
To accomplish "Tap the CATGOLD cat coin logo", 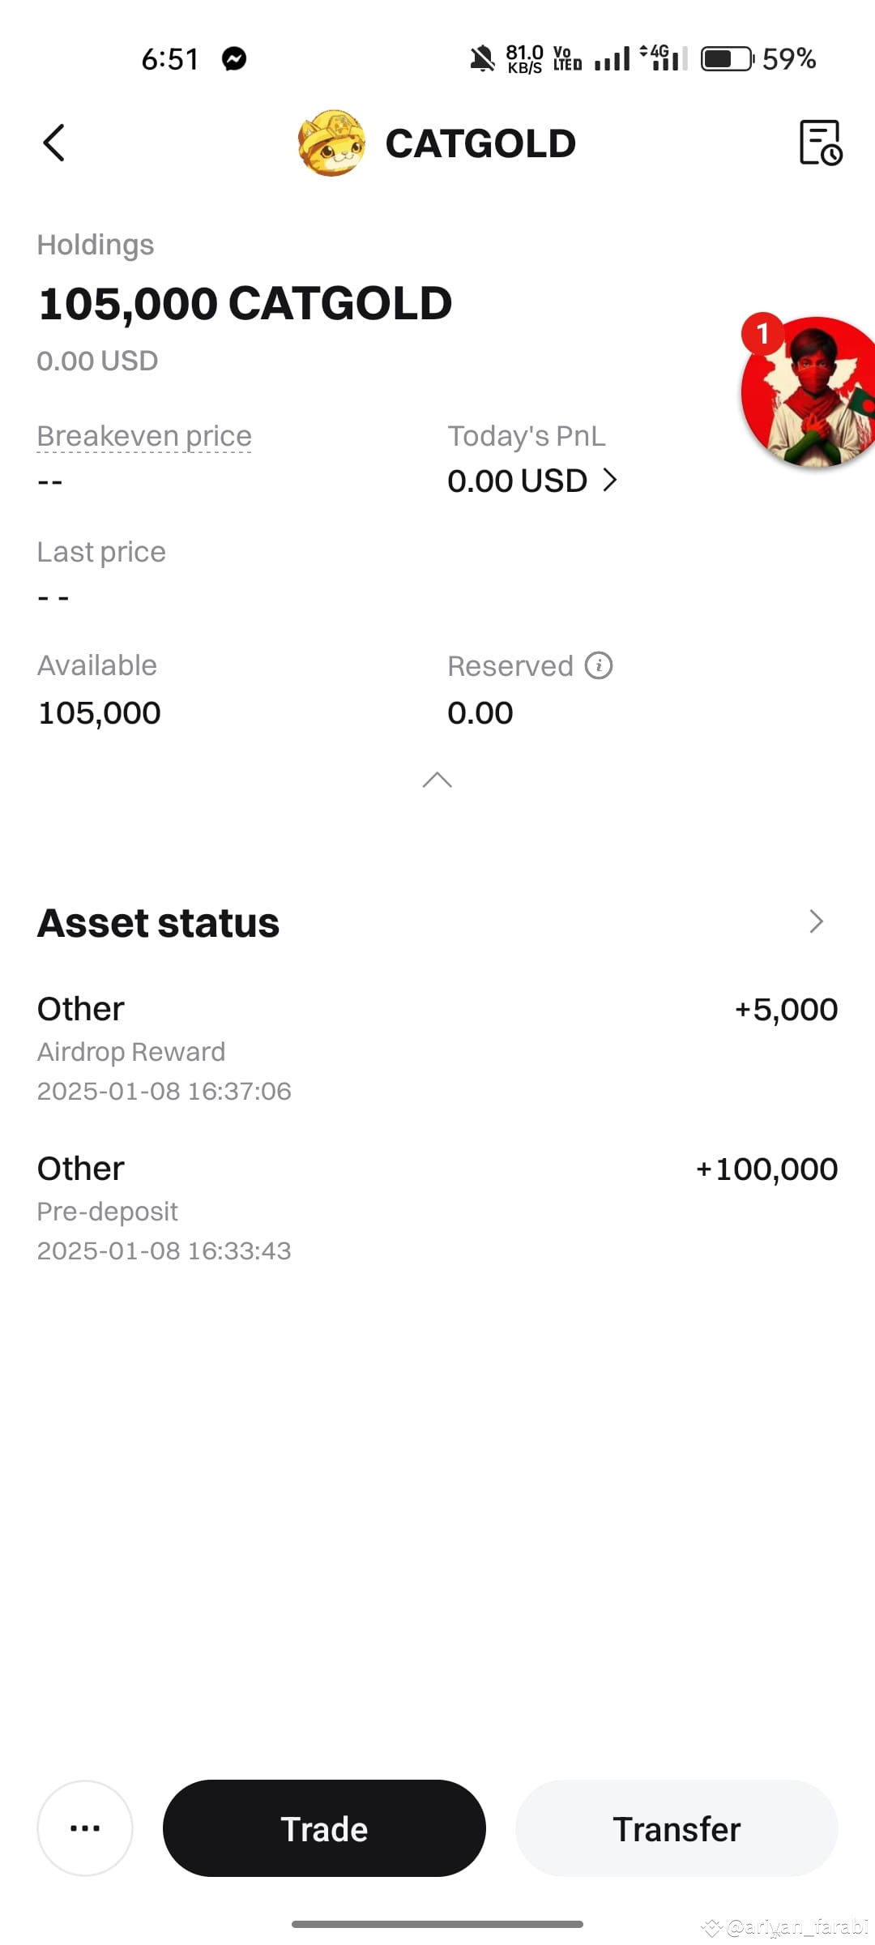I will (x=331, y=143).
